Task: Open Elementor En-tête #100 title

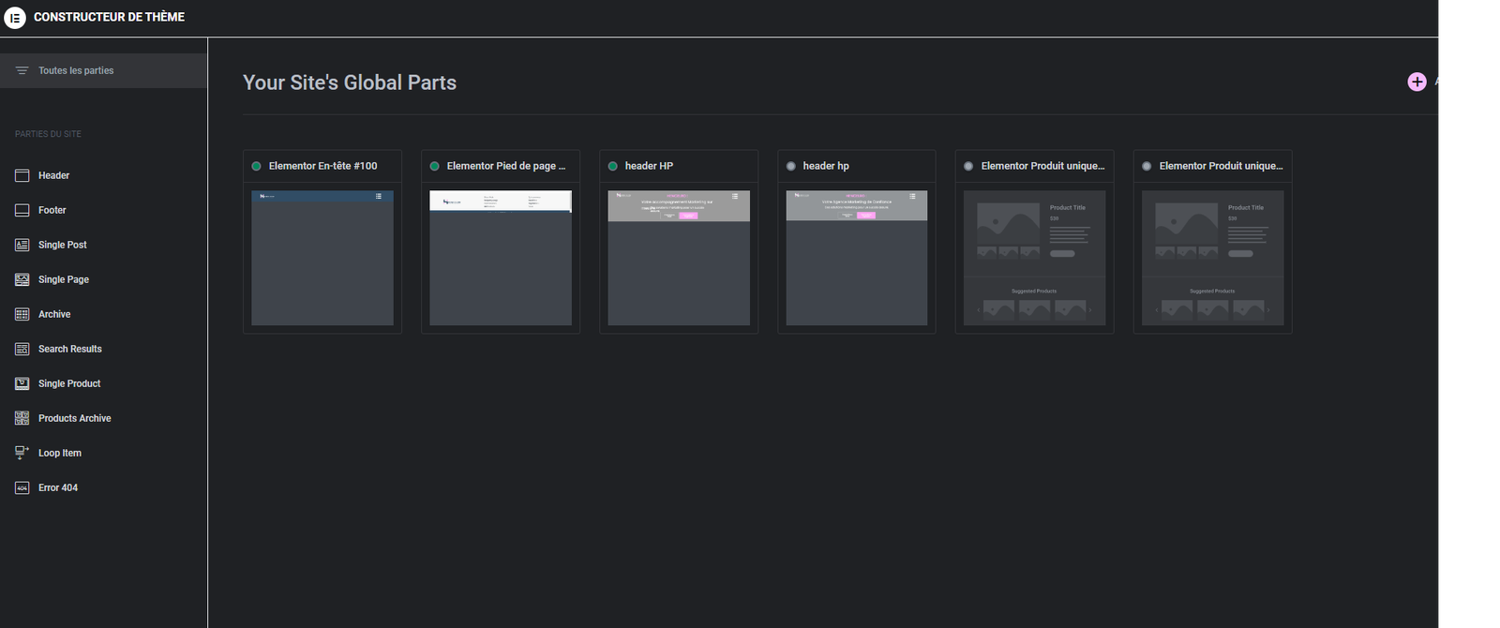Action: point(322,166)
